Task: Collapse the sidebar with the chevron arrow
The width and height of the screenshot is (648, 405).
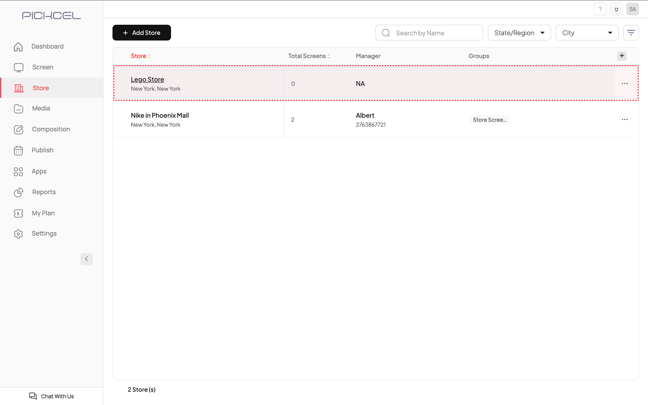Action: (86, 259)
